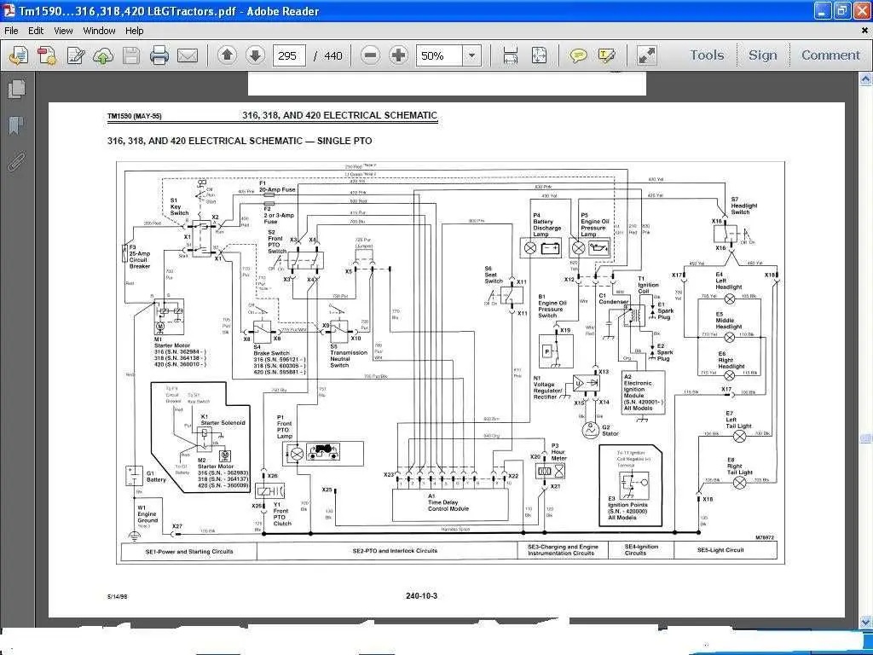873x655 pixels.
Task: Show Attachments paperclip panel
Action: pos(17,163)
